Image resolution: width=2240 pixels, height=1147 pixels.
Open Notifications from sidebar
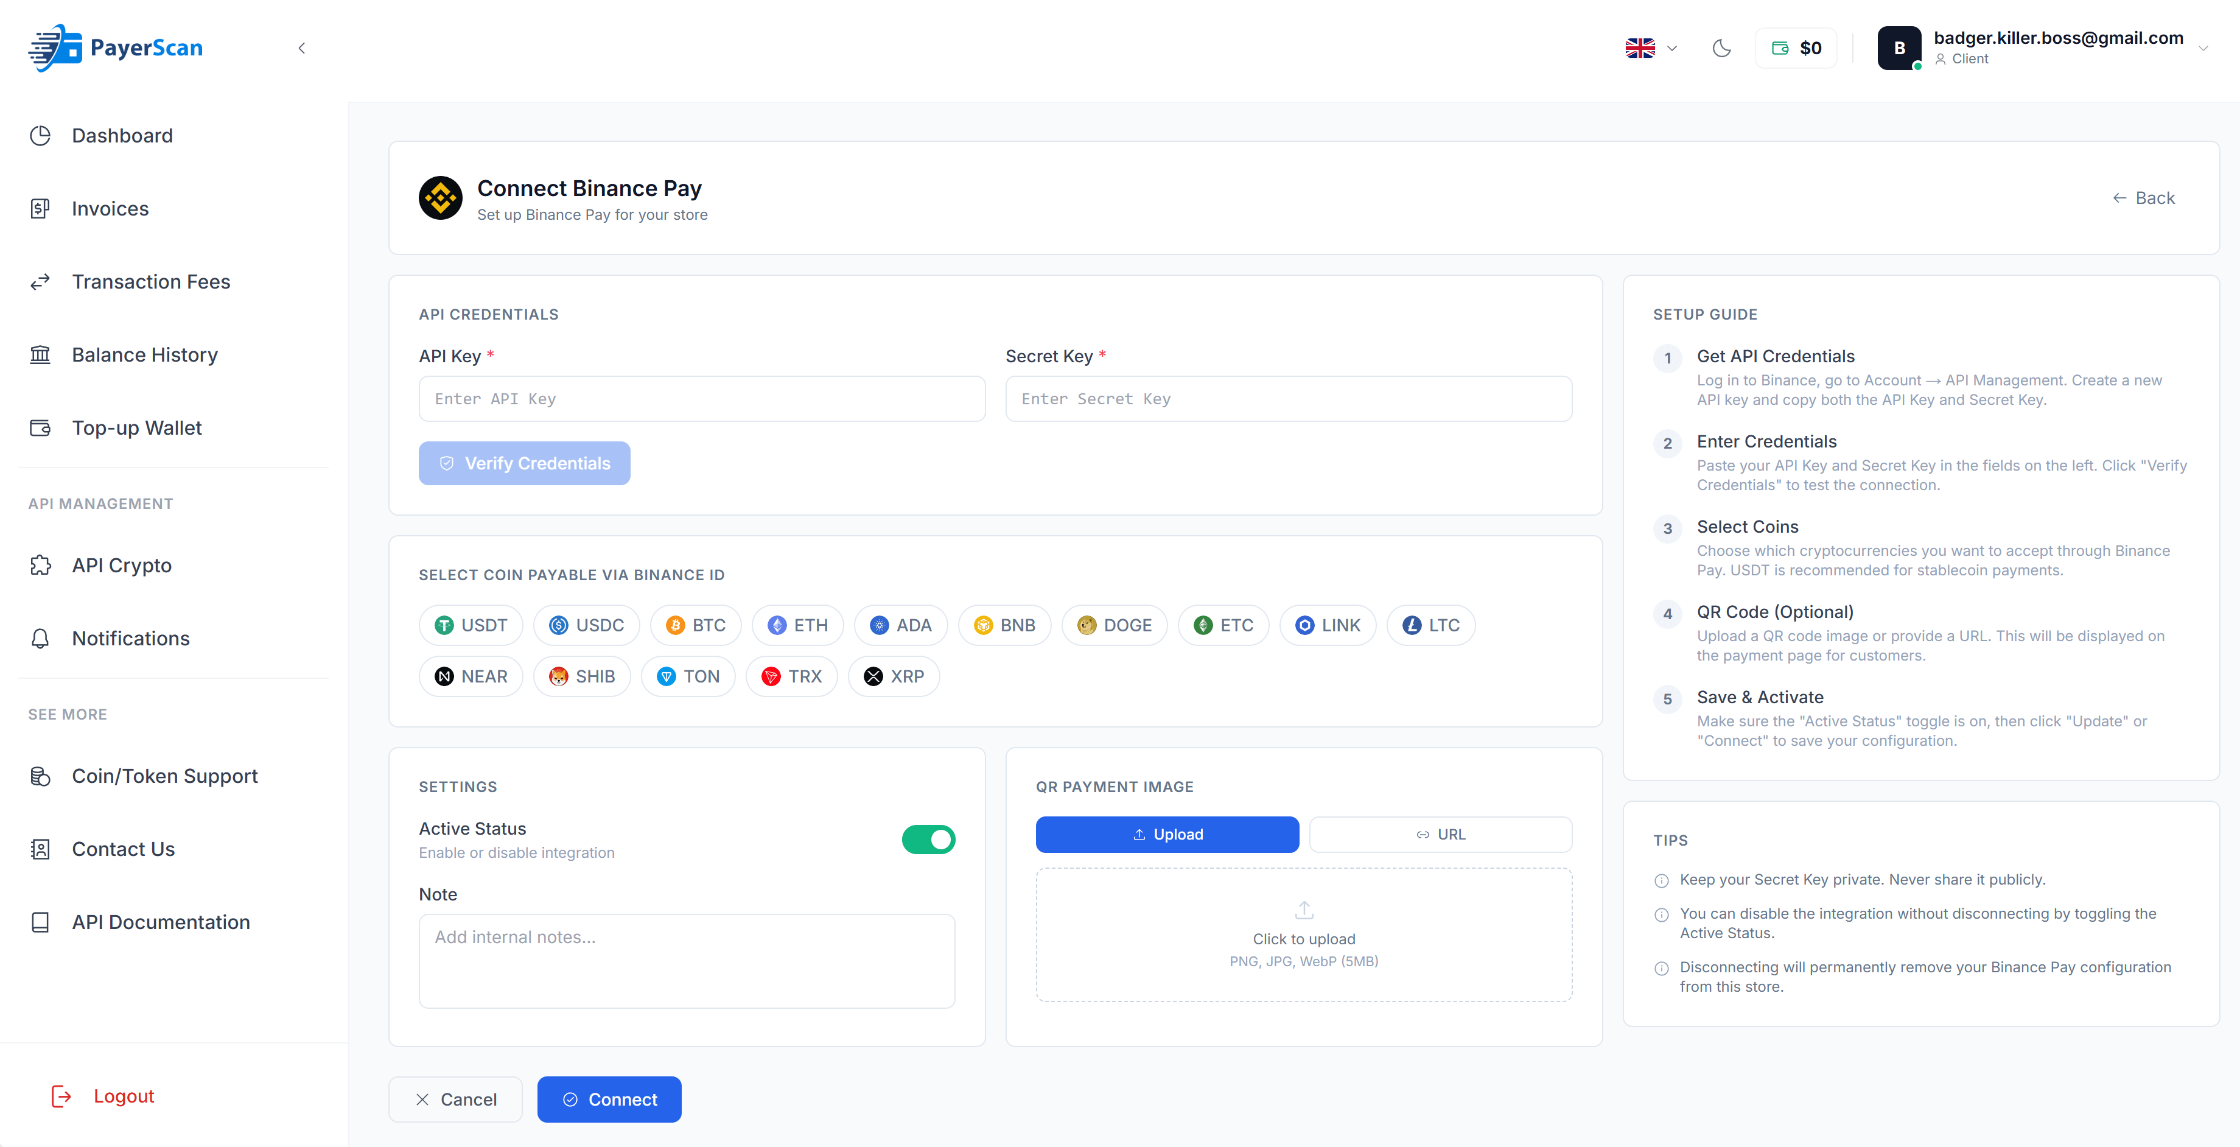(130, 638)
